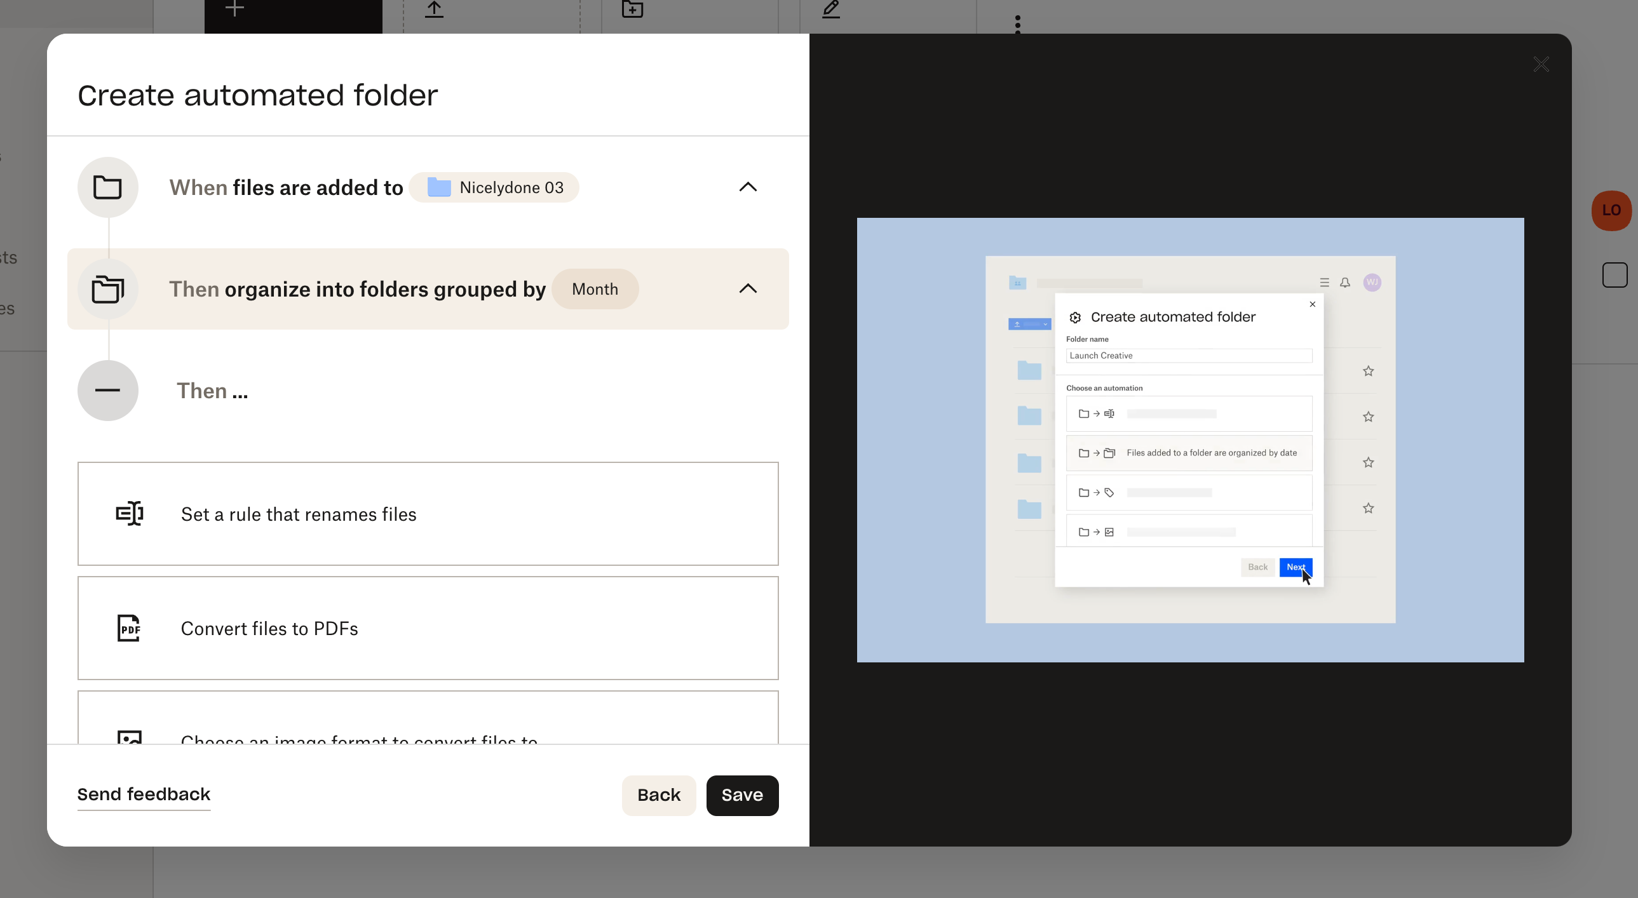
Task: Click the image format conversion icon
Action: click(x=130, y=737)
